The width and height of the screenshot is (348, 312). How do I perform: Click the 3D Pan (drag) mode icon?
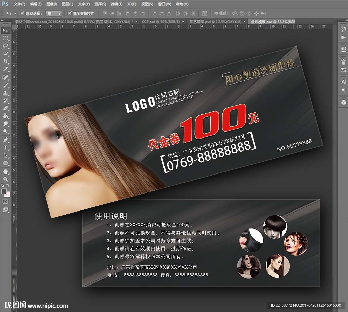tap(249, 14)
